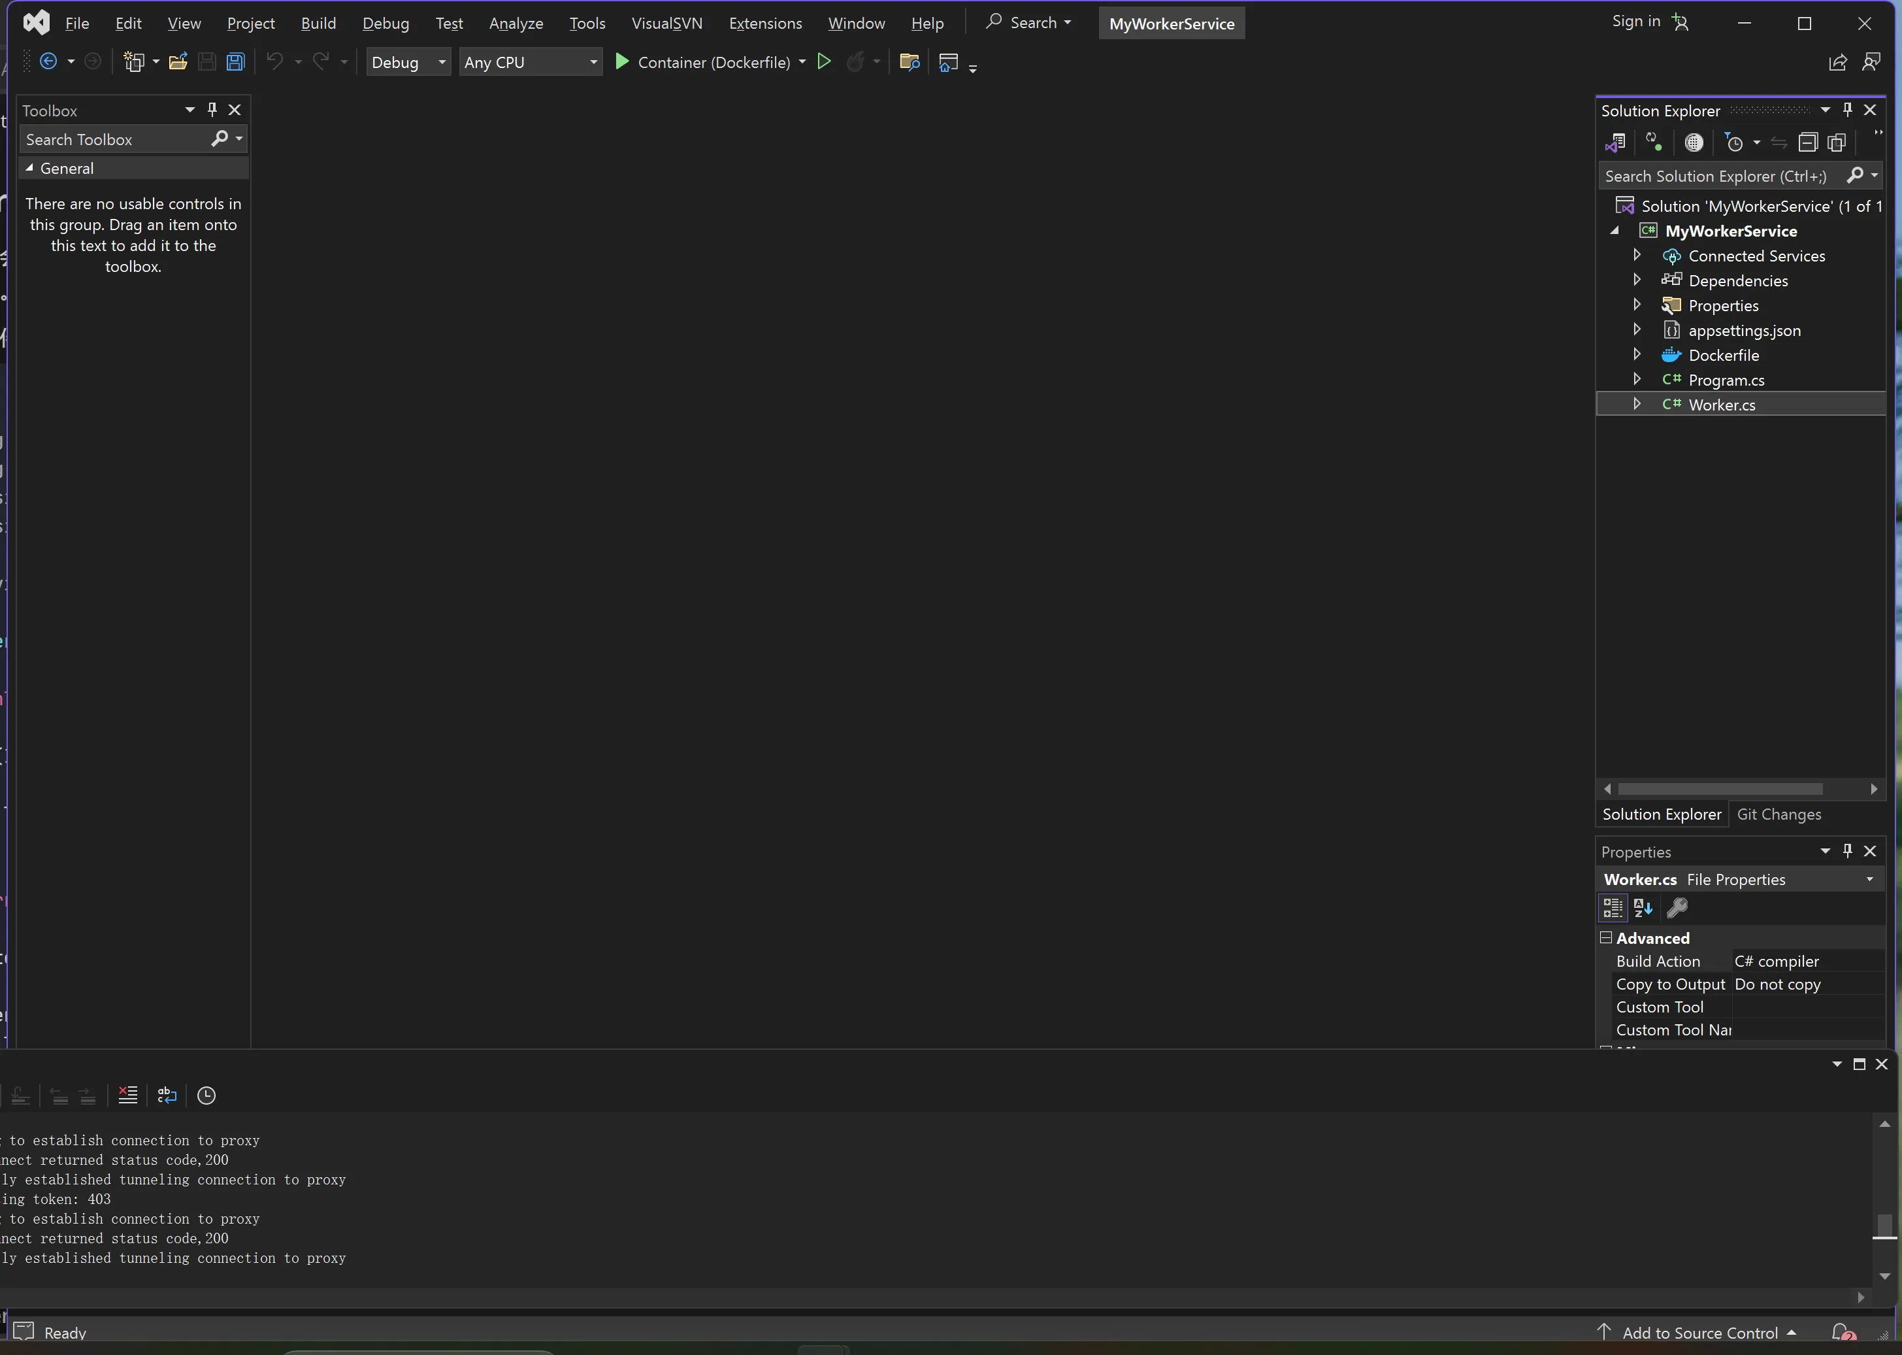Open the Build menu
Viewport: 1902px width, 1355px height.
tap(319, 24)
